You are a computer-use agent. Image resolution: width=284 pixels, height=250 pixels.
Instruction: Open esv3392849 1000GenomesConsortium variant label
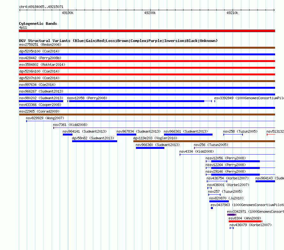pyautogui.click(x=249, y=98)
